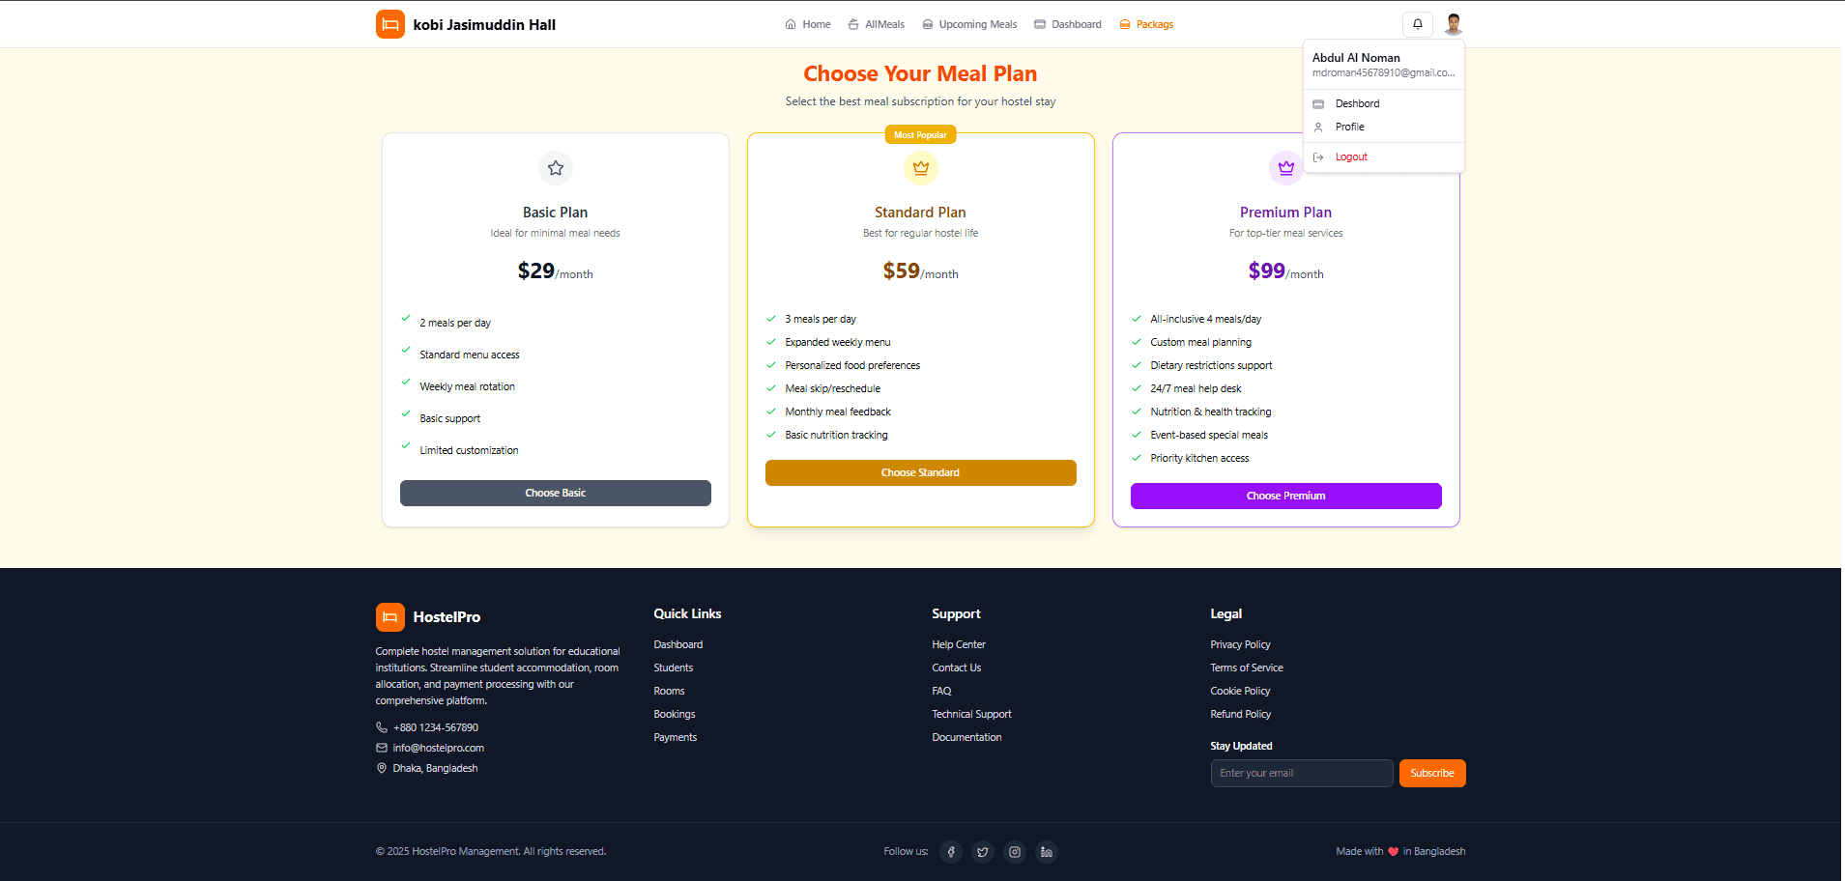Viewport: 1845px width, 881px height.
Task: Click the Standard Plan crown icon
Action: [x=921, y=168]
